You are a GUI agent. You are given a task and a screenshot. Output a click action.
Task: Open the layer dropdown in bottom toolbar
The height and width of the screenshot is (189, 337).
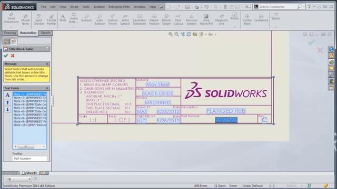29,179
